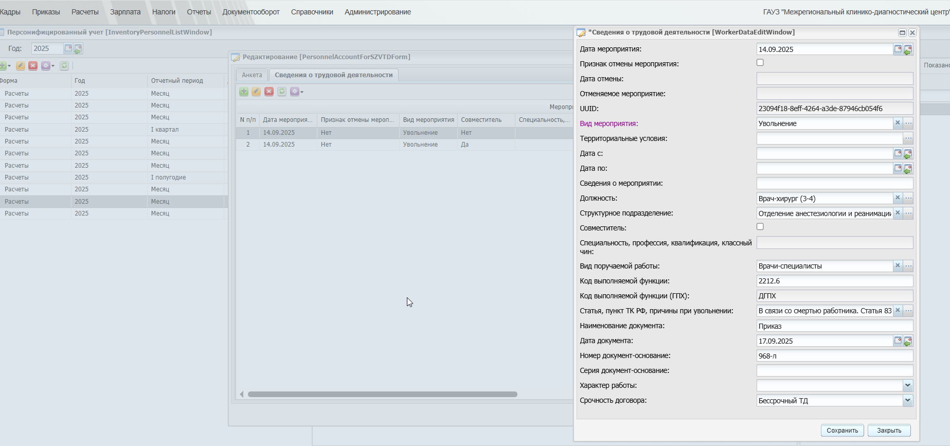Select the I полугодие row in the list
The height and width of the screenshot is (446, 950).
(x=113, y=177)
